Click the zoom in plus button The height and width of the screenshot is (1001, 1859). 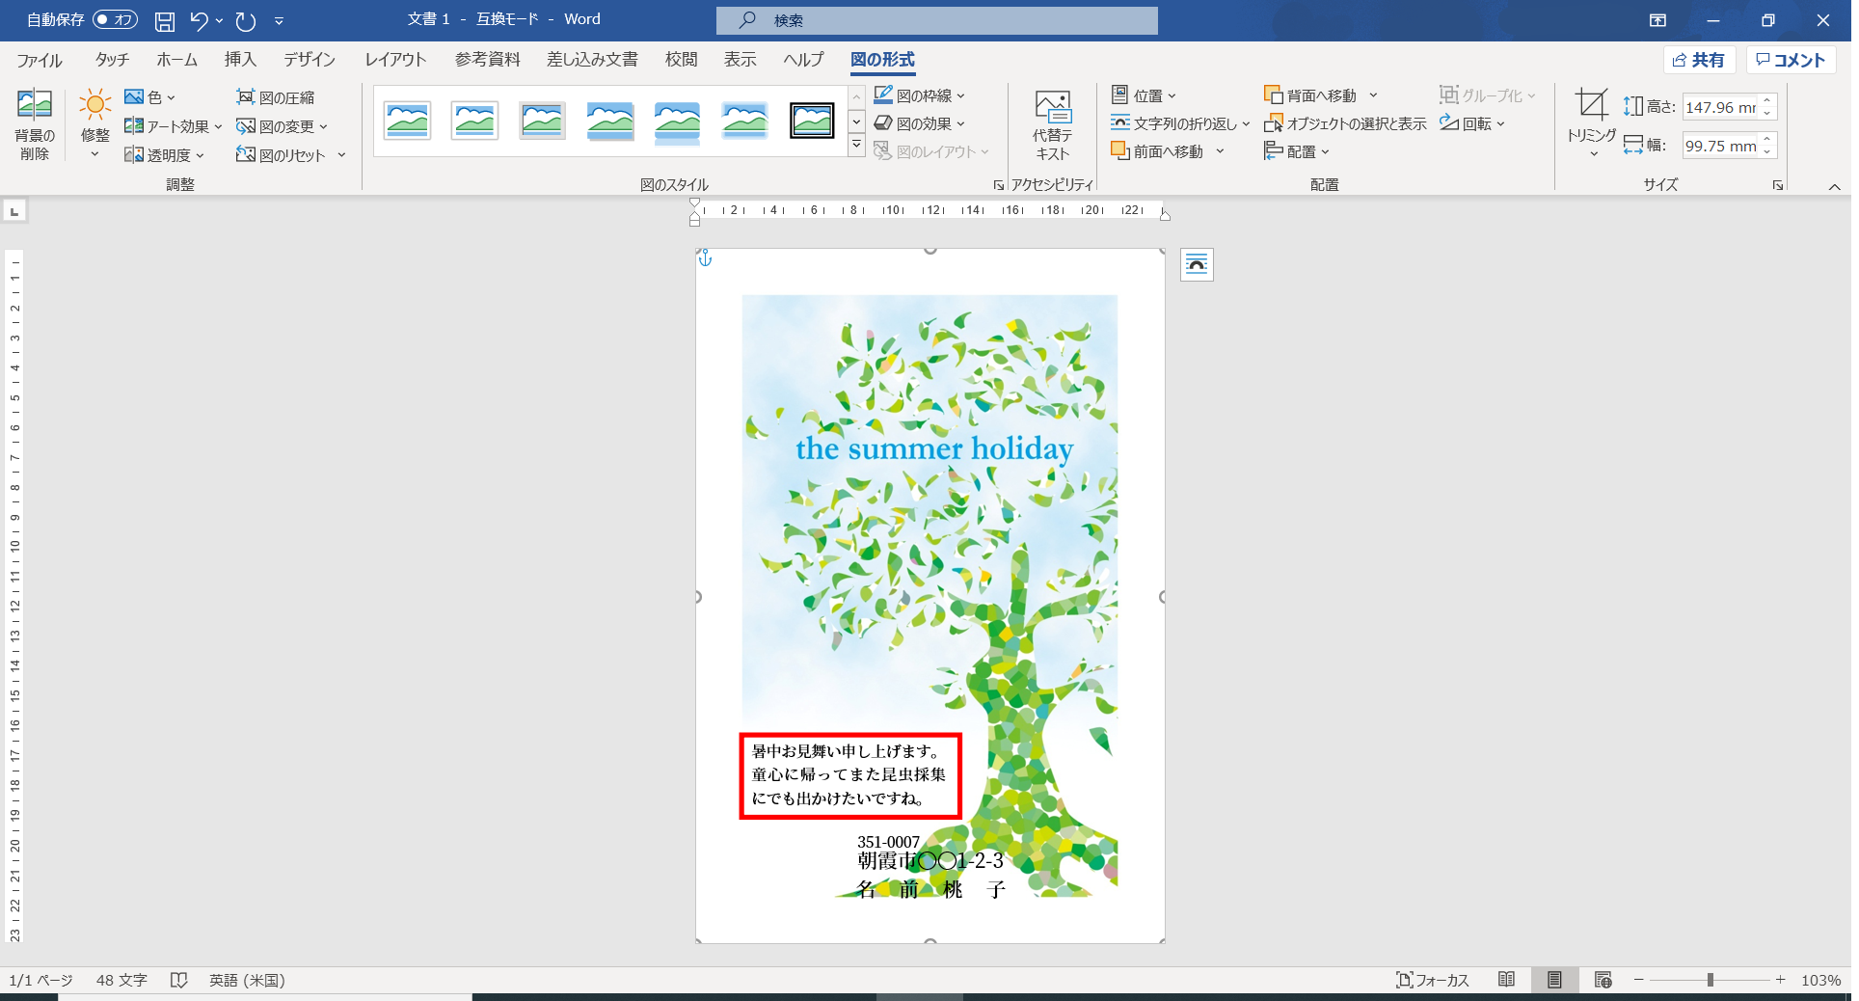pos(1780,980)
